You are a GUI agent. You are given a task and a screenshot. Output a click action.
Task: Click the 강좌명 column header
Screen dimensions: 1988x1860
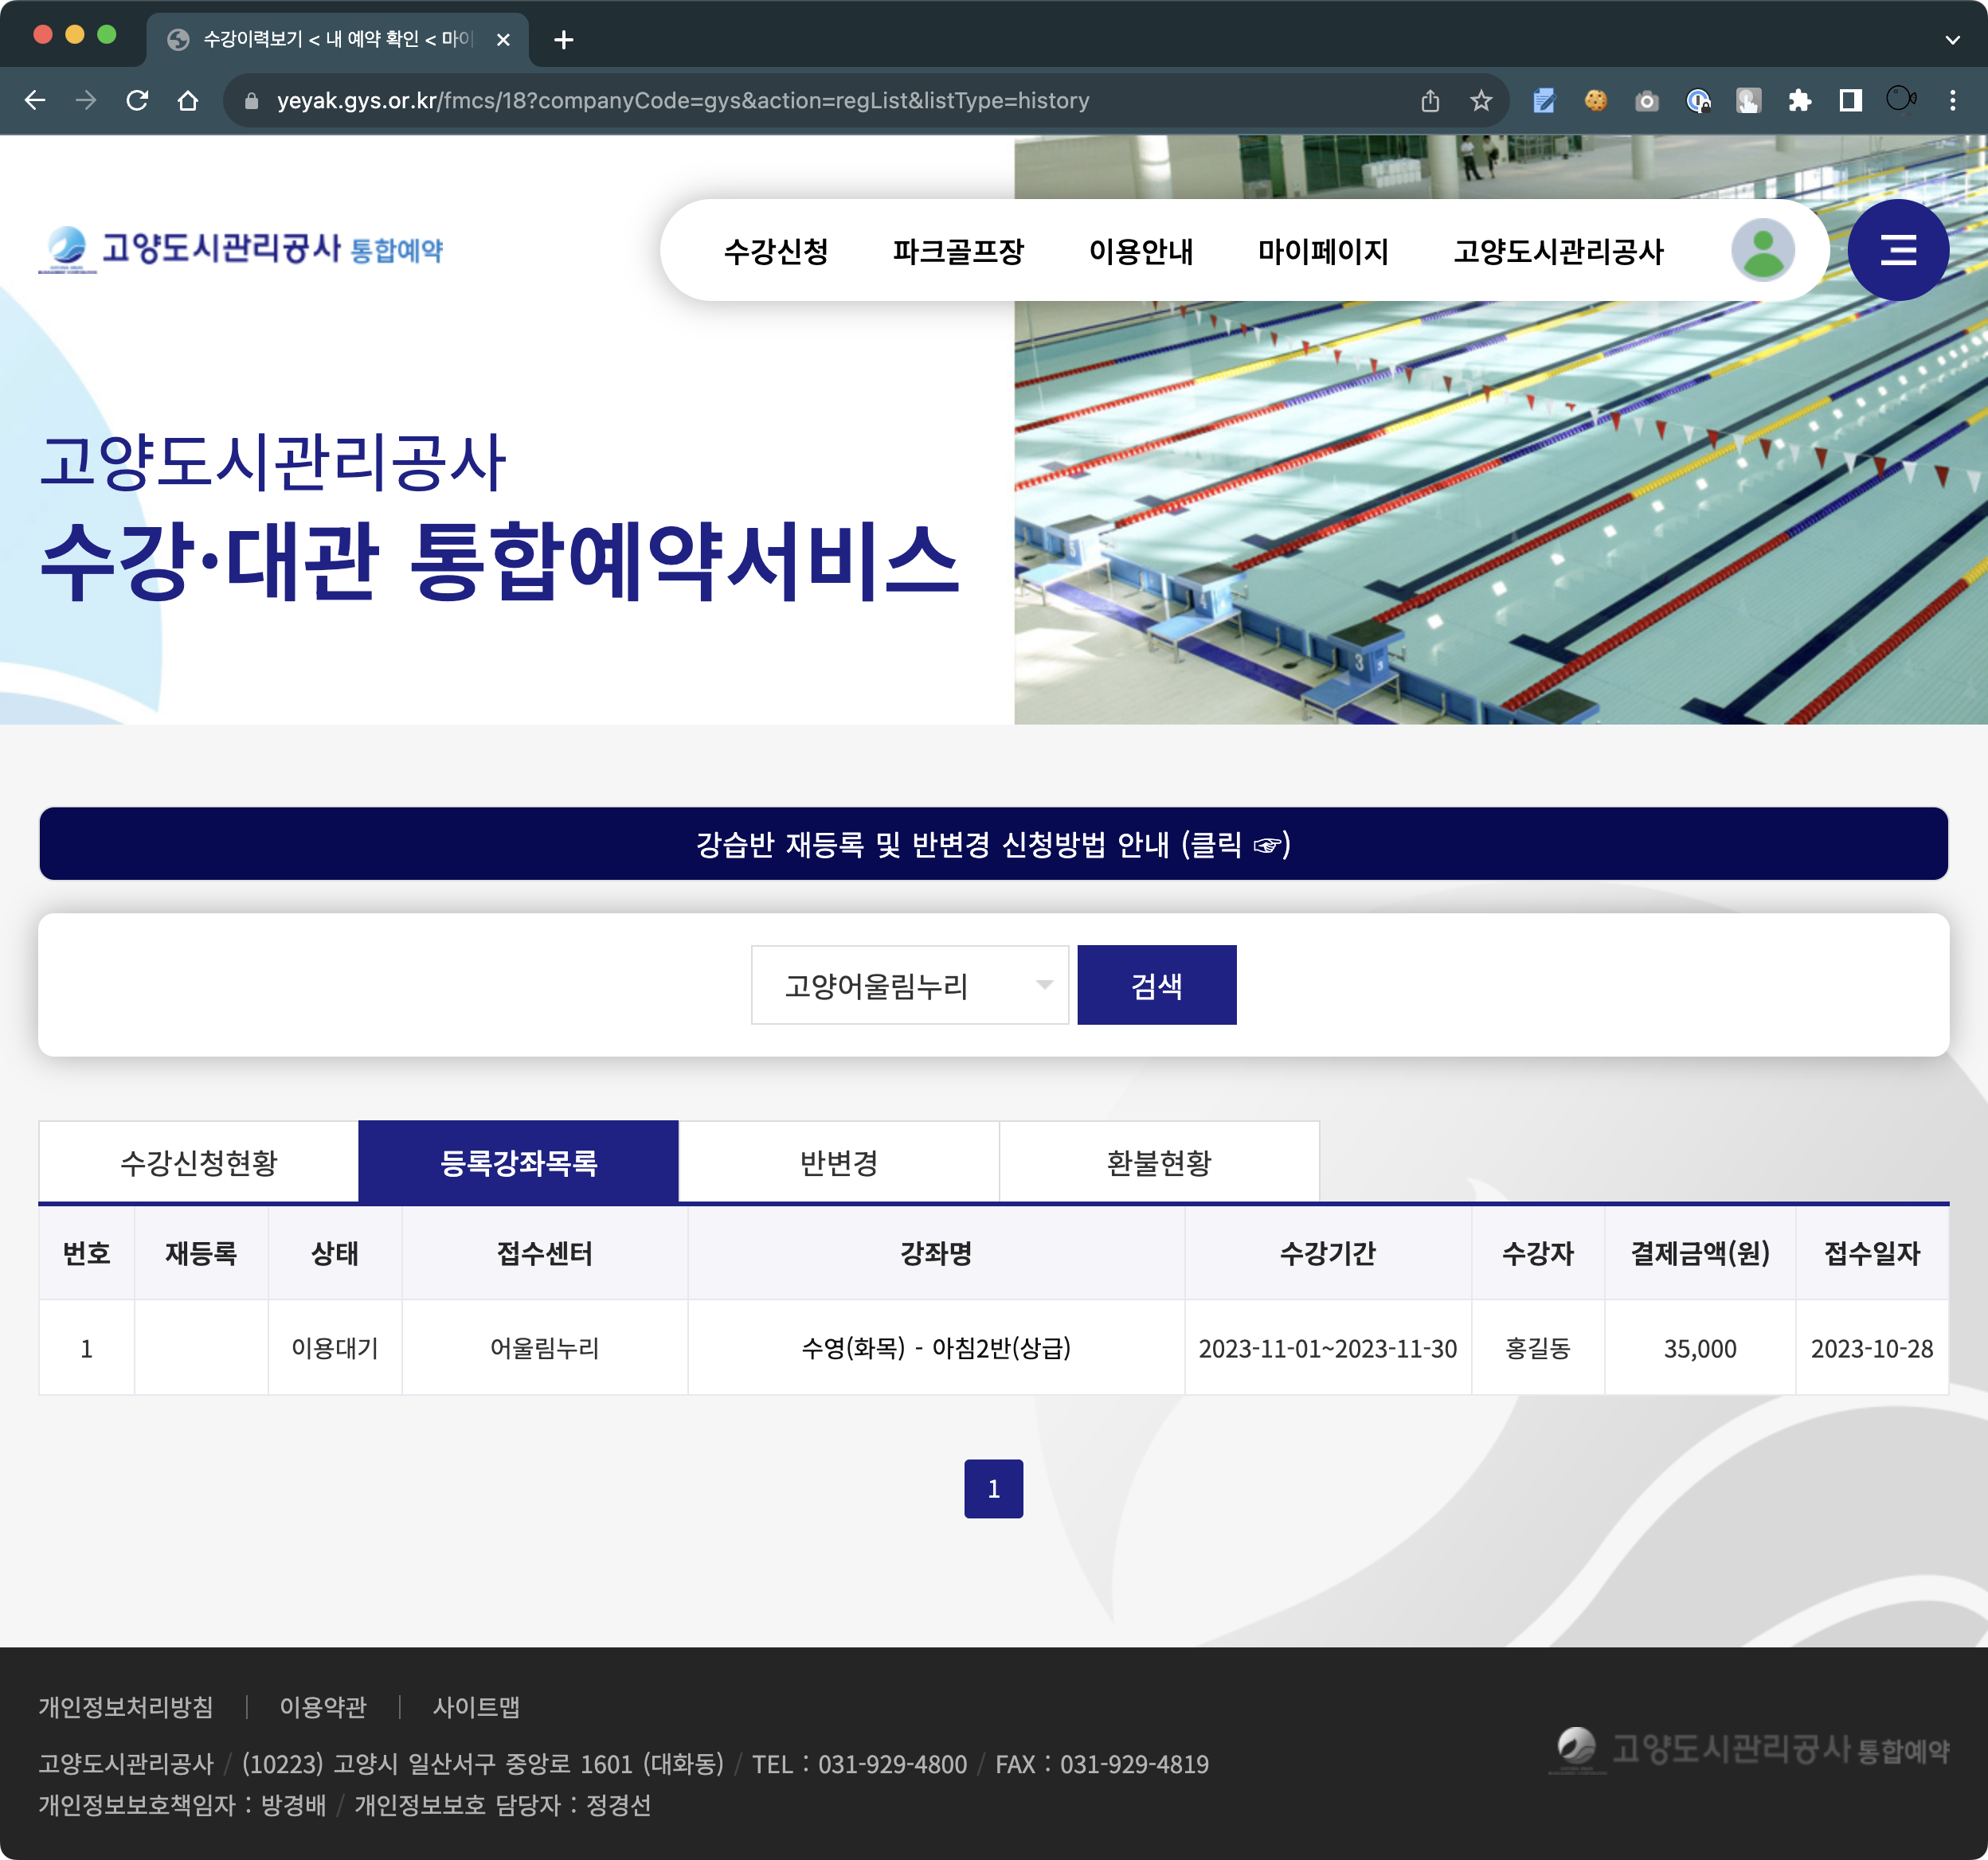pyautogui.click(x=936, y=1252)
